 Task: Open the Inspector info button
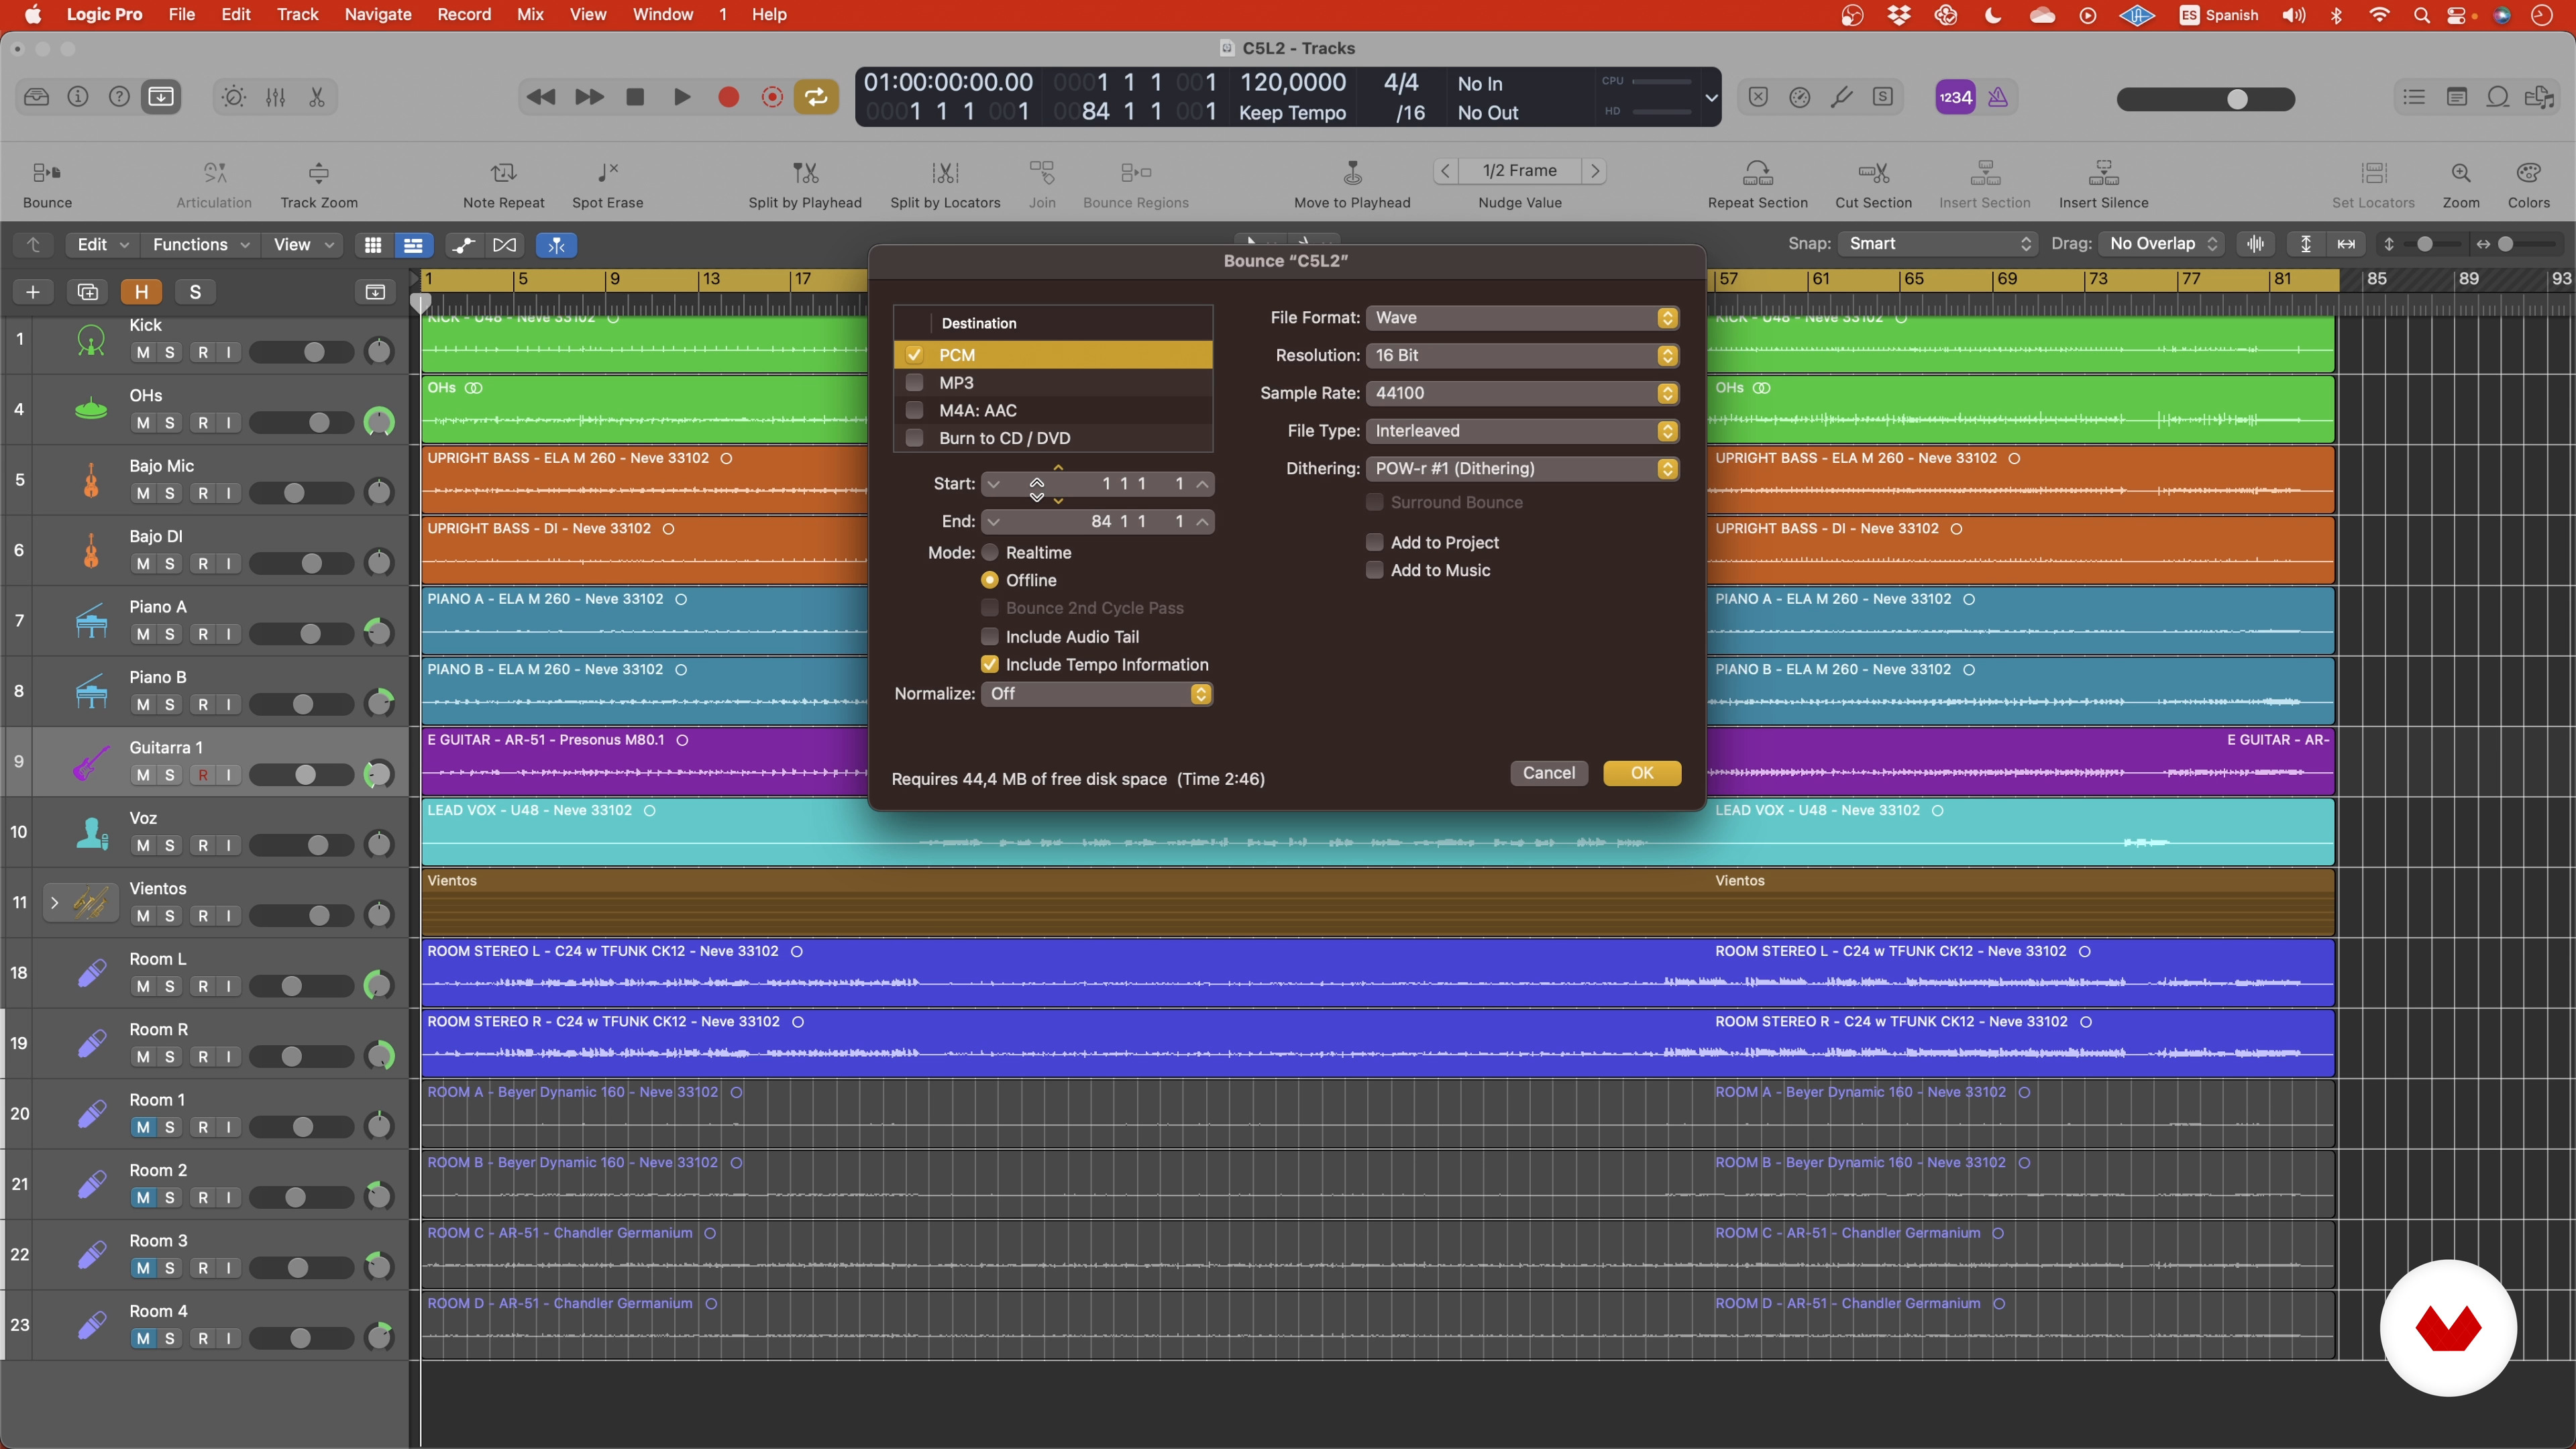tap(78, 97)
